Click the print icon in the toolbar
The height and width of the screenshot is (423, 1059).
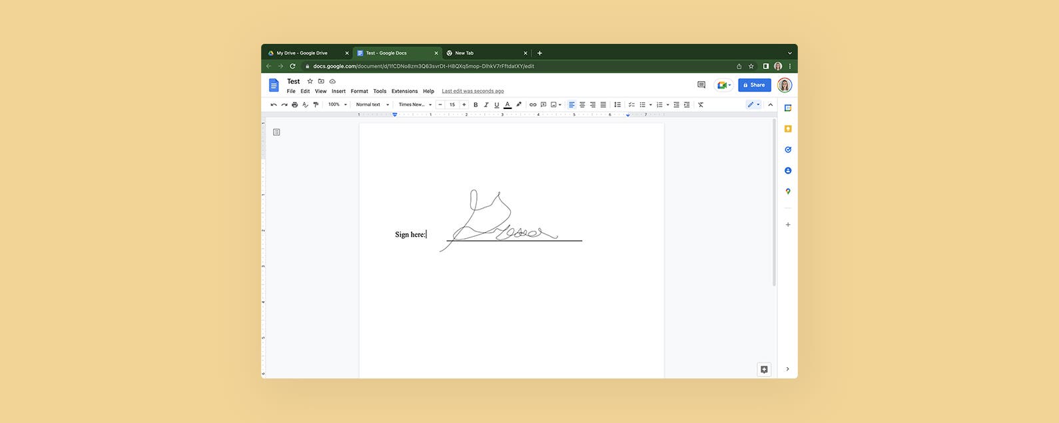point(294,104)
